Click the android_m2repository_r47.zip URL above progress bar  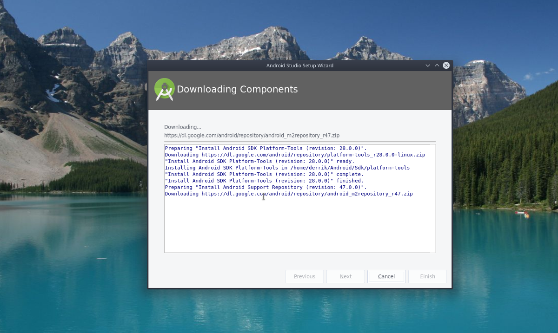tap(252, 136)
